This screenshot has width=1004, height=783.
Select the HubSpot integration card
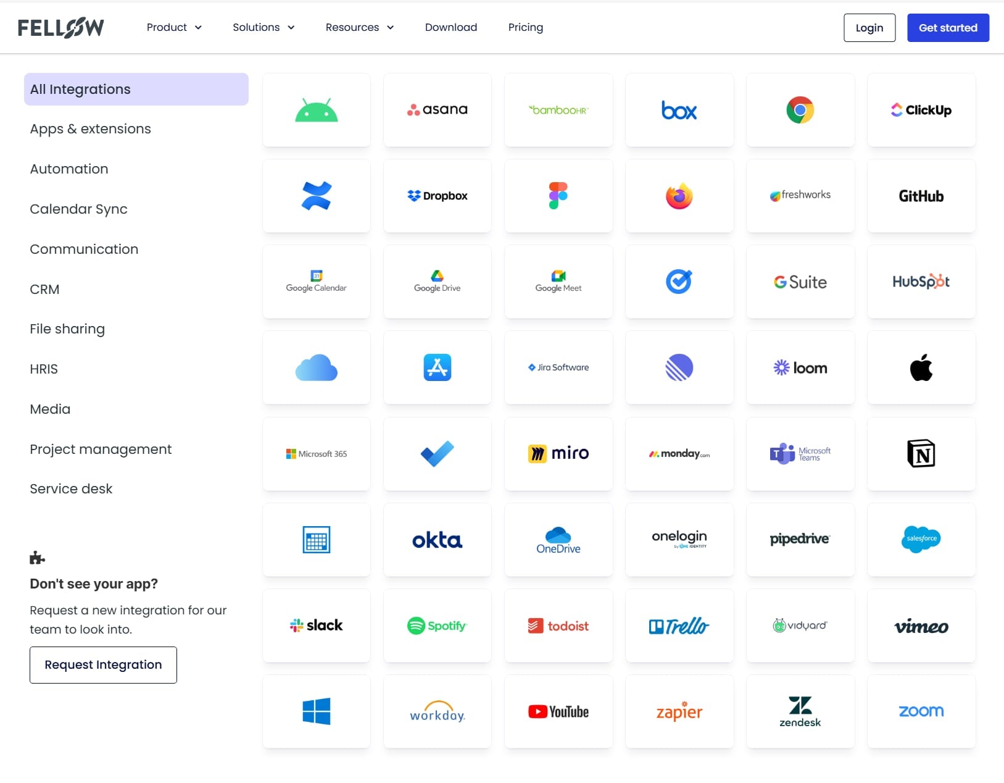pos(921,282)
